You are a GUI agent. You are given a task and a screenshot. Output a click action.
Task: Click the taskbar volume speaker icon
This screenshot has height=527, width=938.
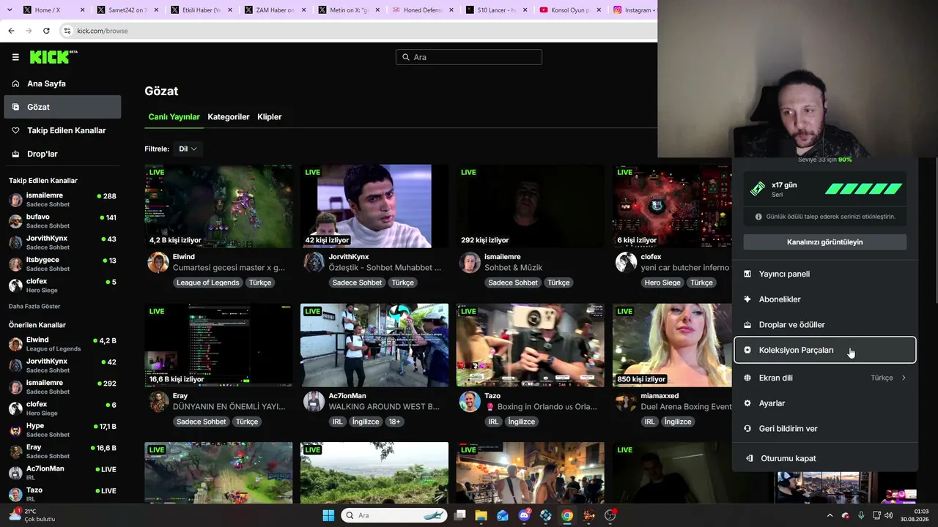pos(890,515)
